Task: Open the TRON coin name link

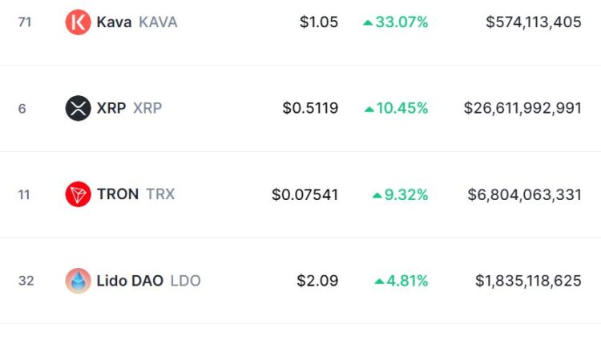Action: [117, 194]
